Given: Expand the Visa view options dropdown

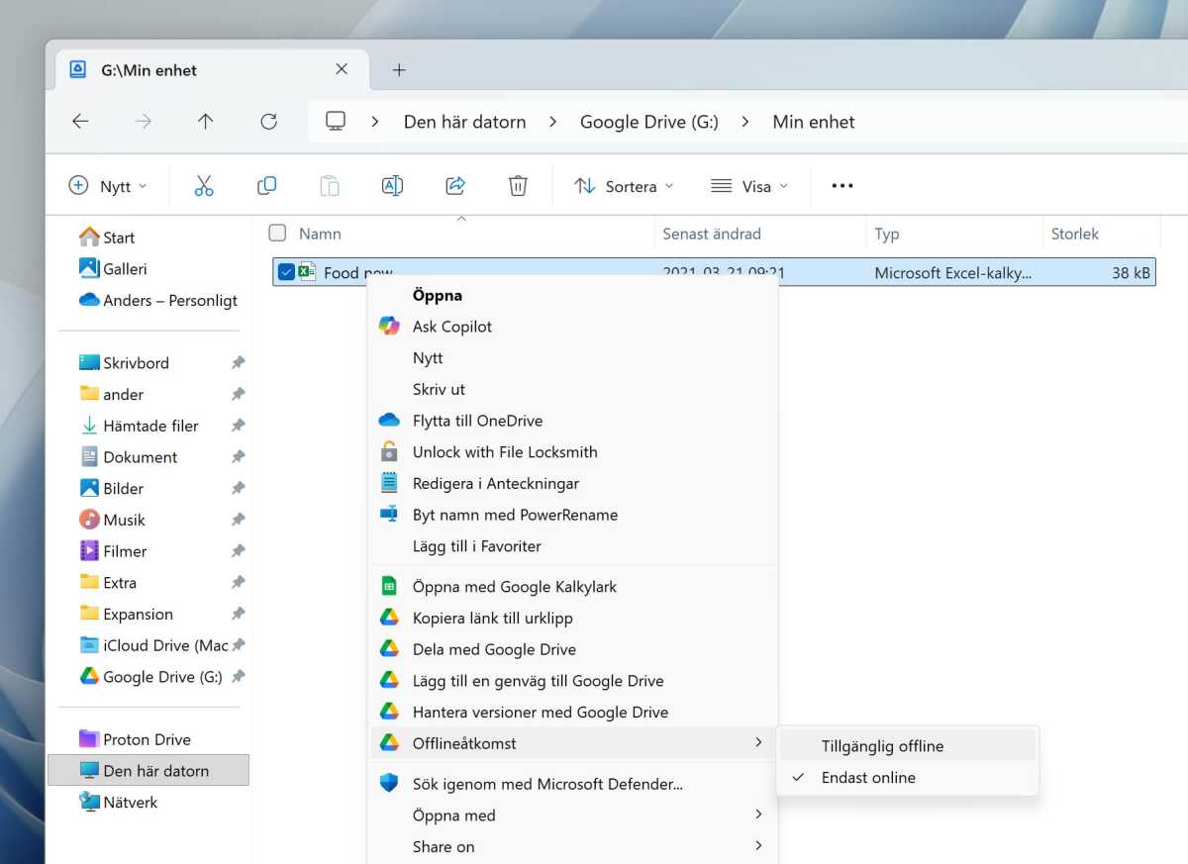Looking at the screenshot, I should click(749, 186).
